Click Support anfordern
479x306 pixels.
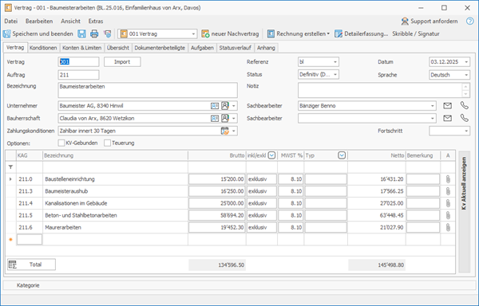(430, 21)
